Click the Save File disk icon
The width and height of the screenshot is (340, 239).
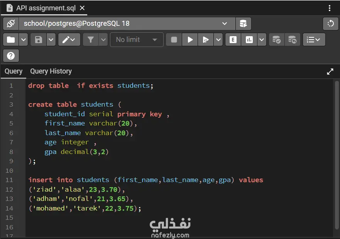[x=39, y=40]
